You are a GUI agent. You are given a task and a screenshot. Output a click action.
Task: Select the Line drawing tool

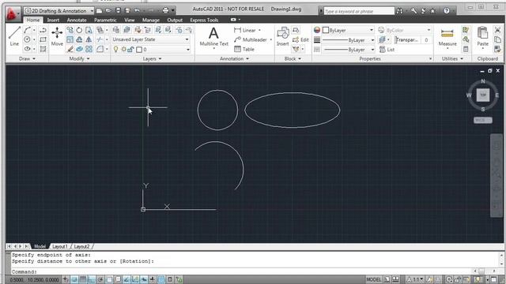(14, 36)
